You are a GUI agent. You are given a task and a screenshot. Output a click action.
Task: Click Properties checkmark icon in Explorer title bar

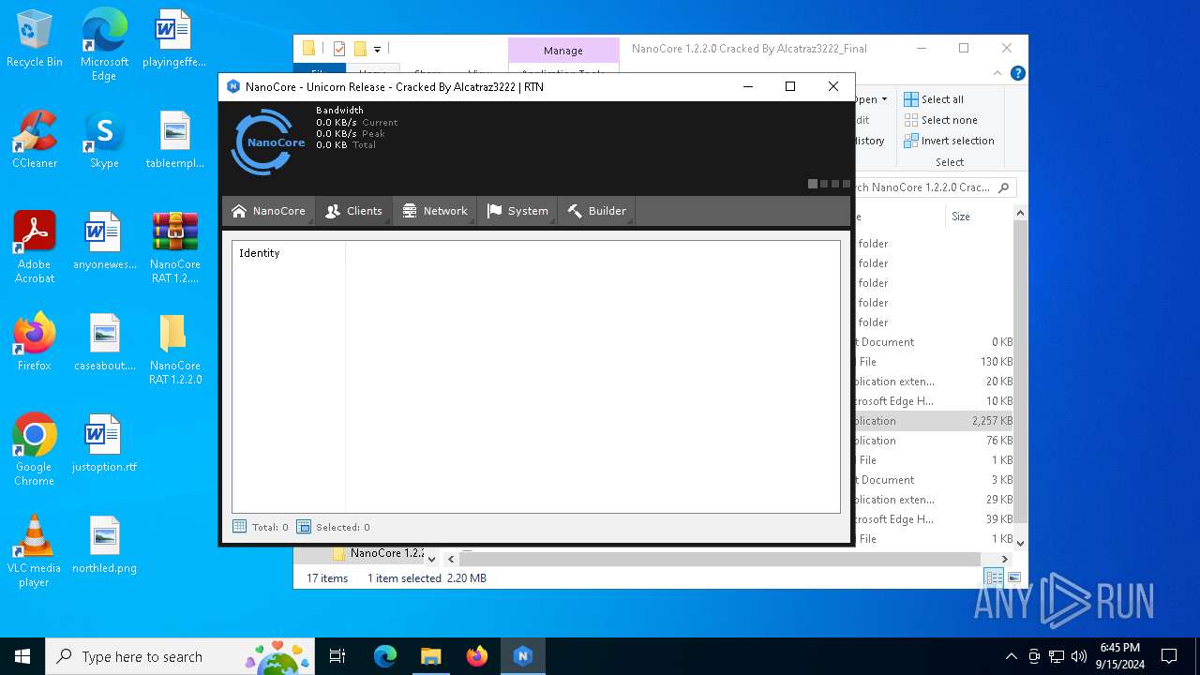pos(339,49)
